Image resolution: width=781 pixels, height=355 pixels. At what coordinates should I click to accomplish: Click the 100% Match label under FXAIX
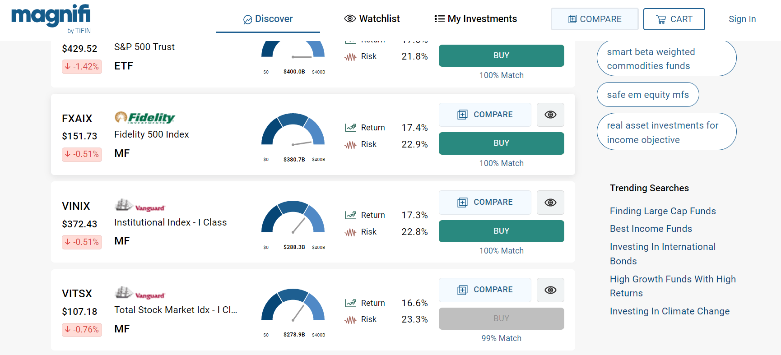click(x=501, y=163)
